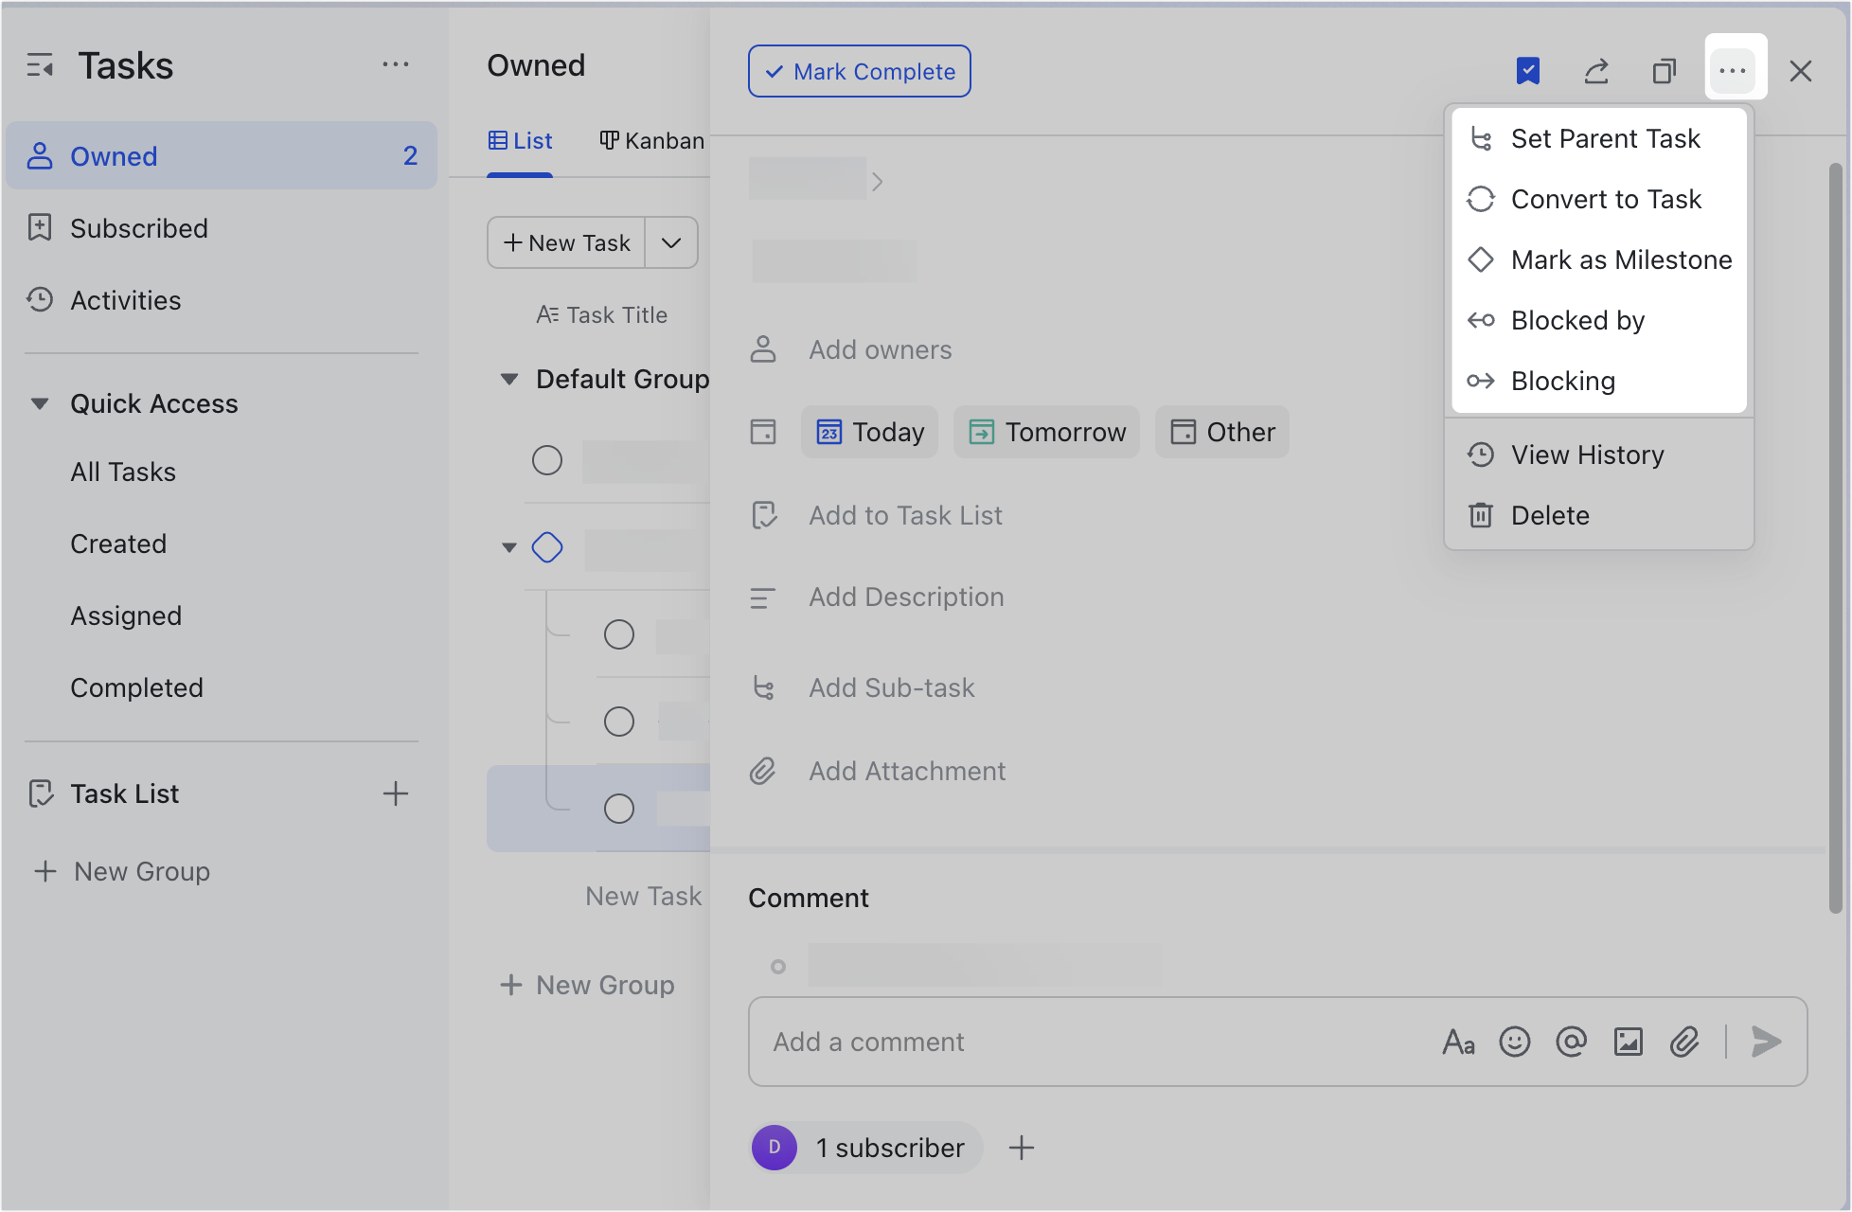Viewport: 1852px width, 1212px height.
Task: Click the Mark Complete button
Action: pos(860,71)
